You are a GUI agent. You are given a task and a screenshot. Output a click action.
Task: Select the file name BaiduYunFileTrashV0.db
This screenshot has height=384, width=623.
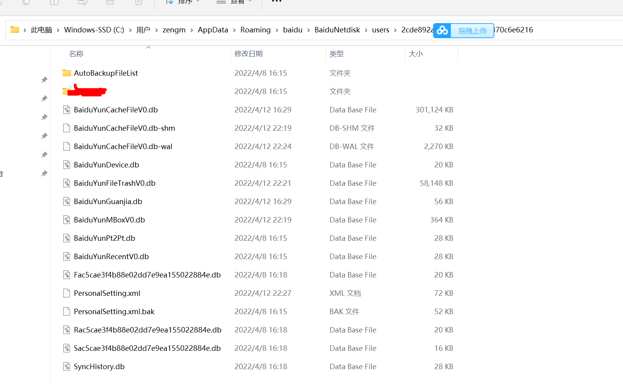click(x=115, y=183)
